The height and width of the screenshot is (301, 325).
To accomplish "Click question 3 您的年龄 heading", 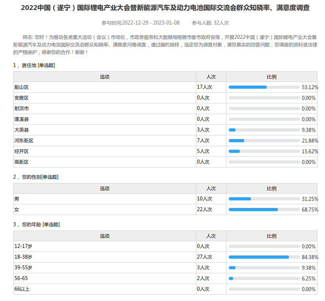I will click(x=36, y=225).
